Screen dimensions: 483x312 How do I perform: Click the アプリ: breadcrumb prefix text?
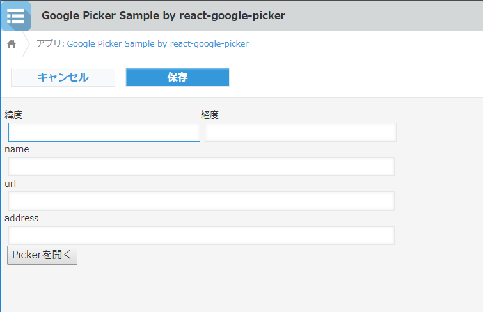click(51, 44)
